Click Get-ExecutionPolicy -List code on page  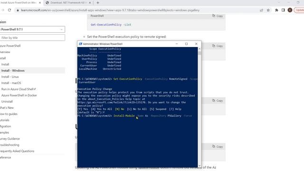111,25
